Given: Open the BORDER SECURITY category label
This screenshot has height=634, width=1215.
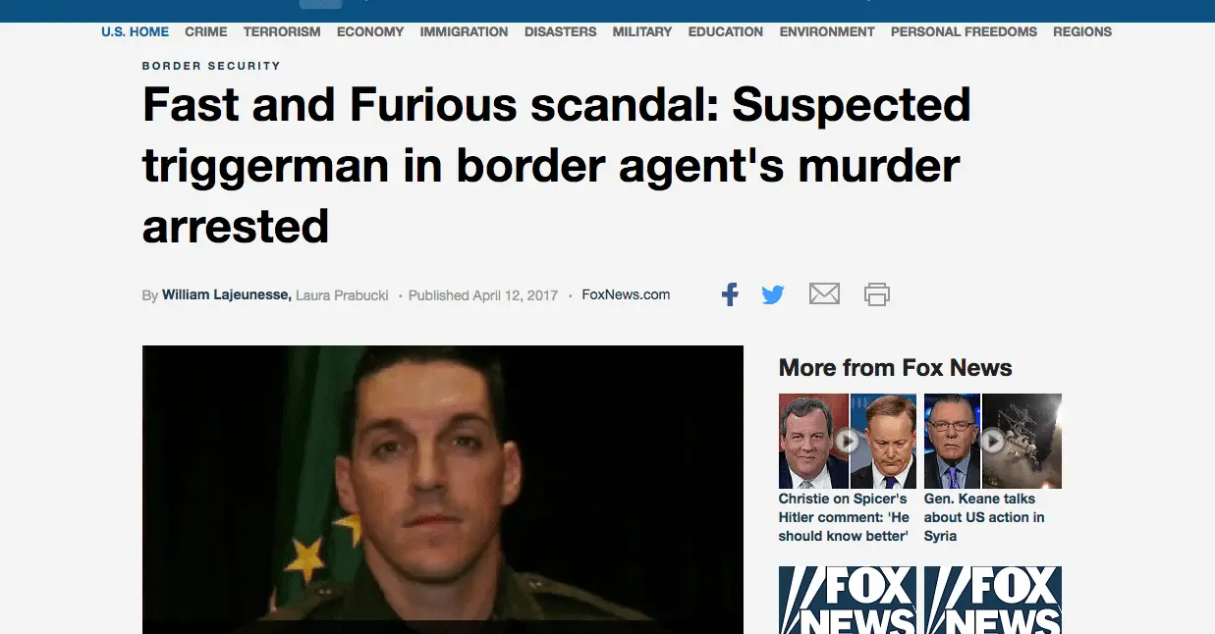Looking at the screenshot, I should [x=211, y=66].
